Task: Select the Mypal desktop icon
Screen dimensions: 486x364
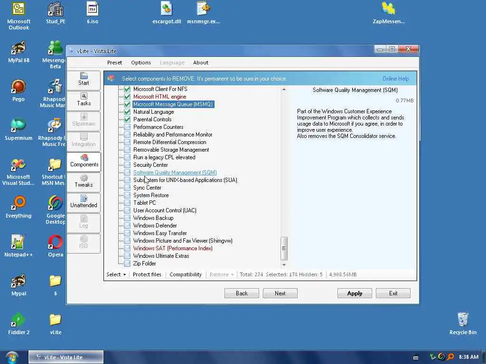Action: 19,285
